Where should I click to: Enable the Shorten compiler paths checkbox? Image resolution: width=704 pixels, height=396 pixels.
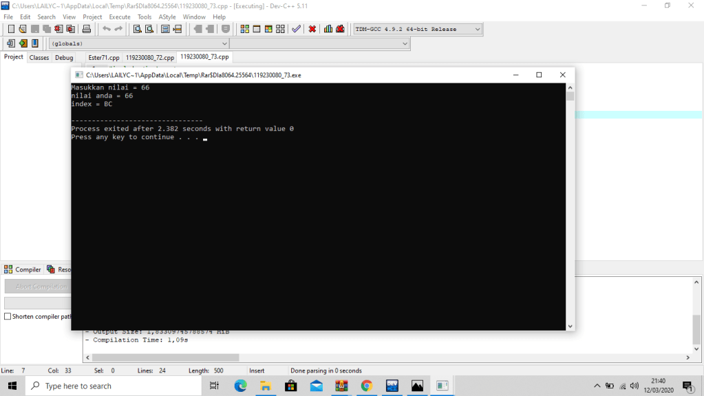[8, 317]
